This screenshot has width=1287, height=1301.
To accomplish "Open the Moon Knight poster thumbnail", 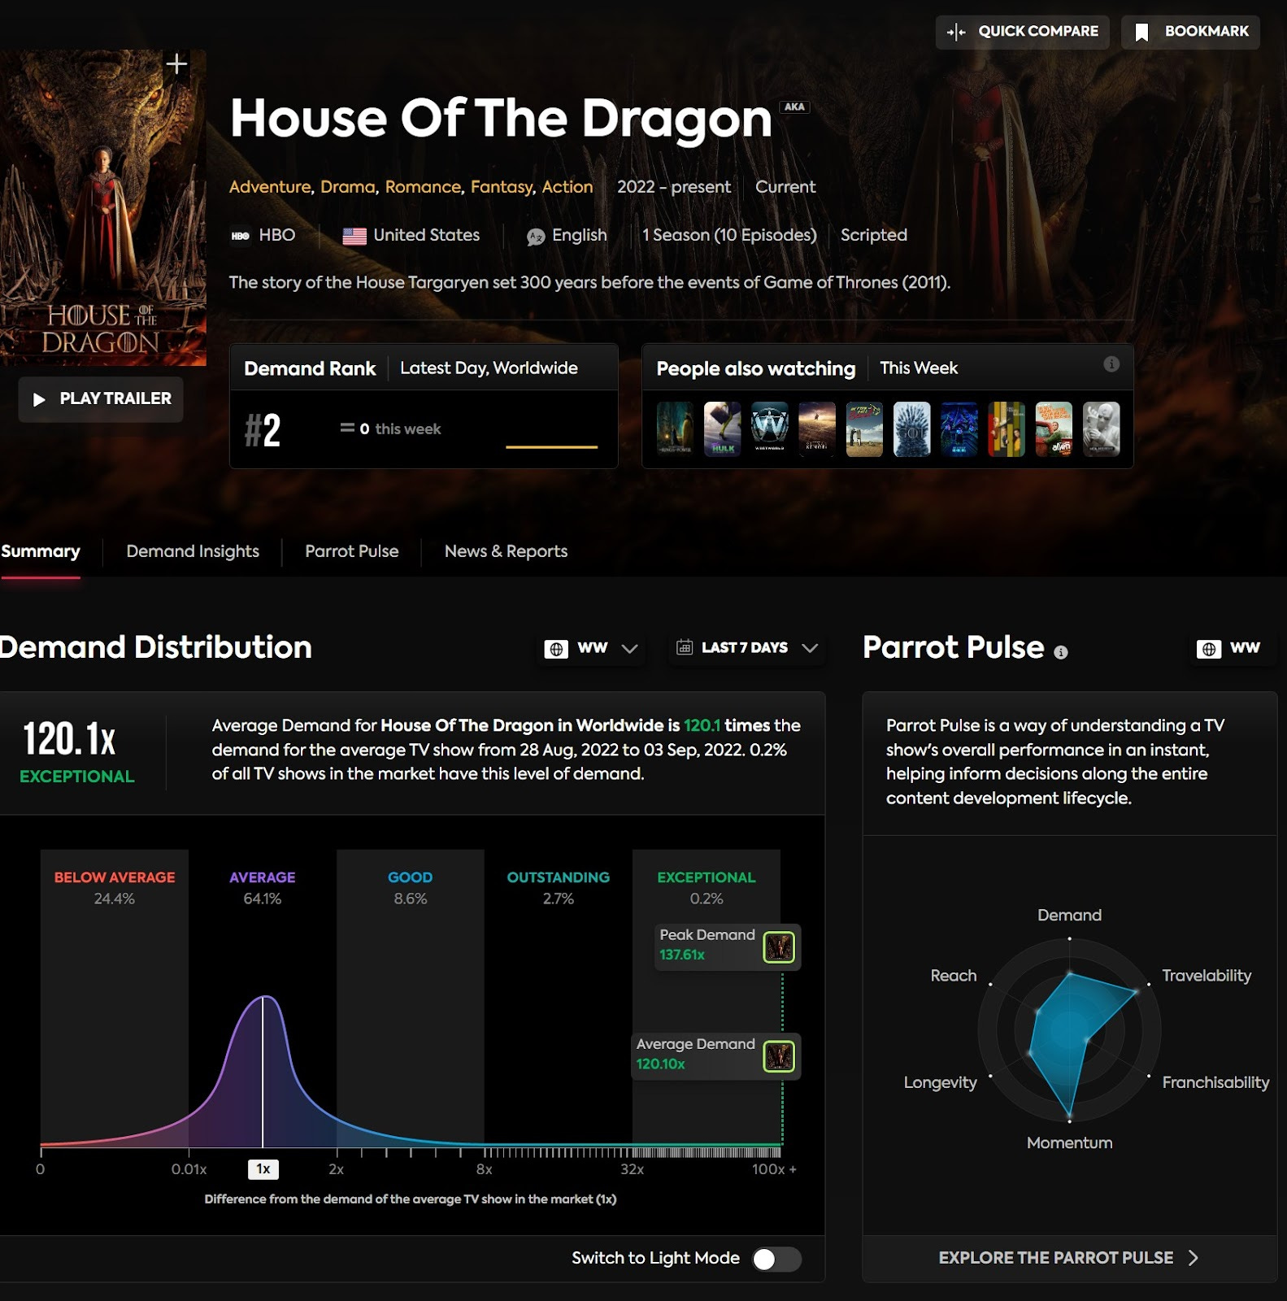I will tap(1101, 429).
